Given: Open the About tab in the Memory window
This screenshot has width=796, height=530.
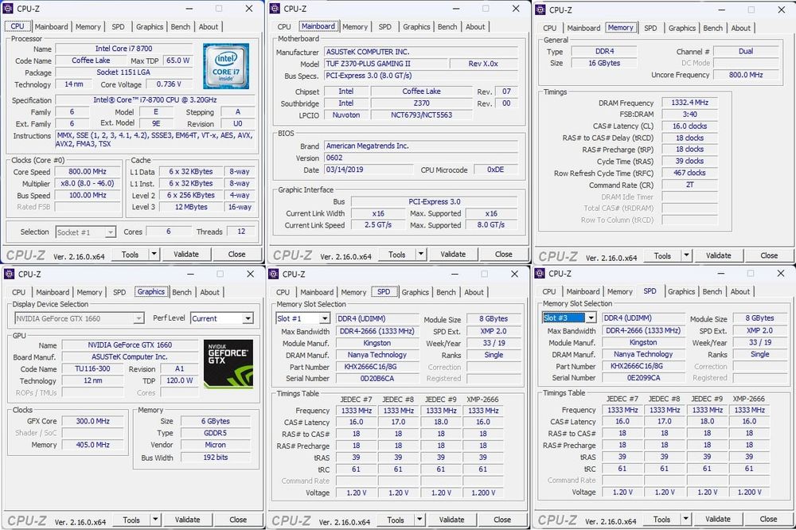Looking at the screenshot, I should pyautogui.click(x=740, y=28).
